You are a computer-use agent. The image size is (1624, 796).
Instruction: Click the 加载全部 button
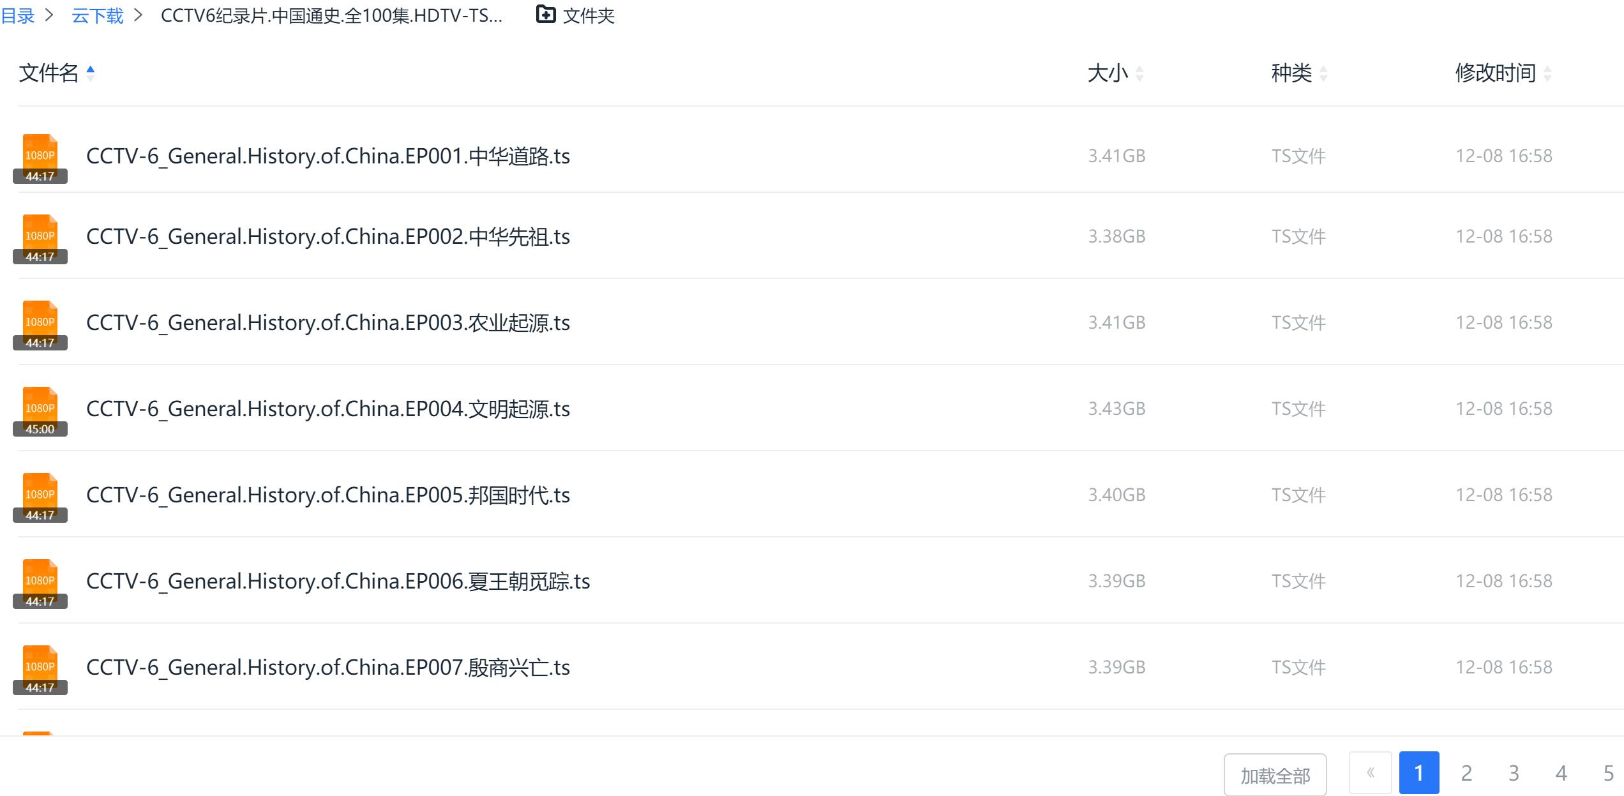(1275, 774)
